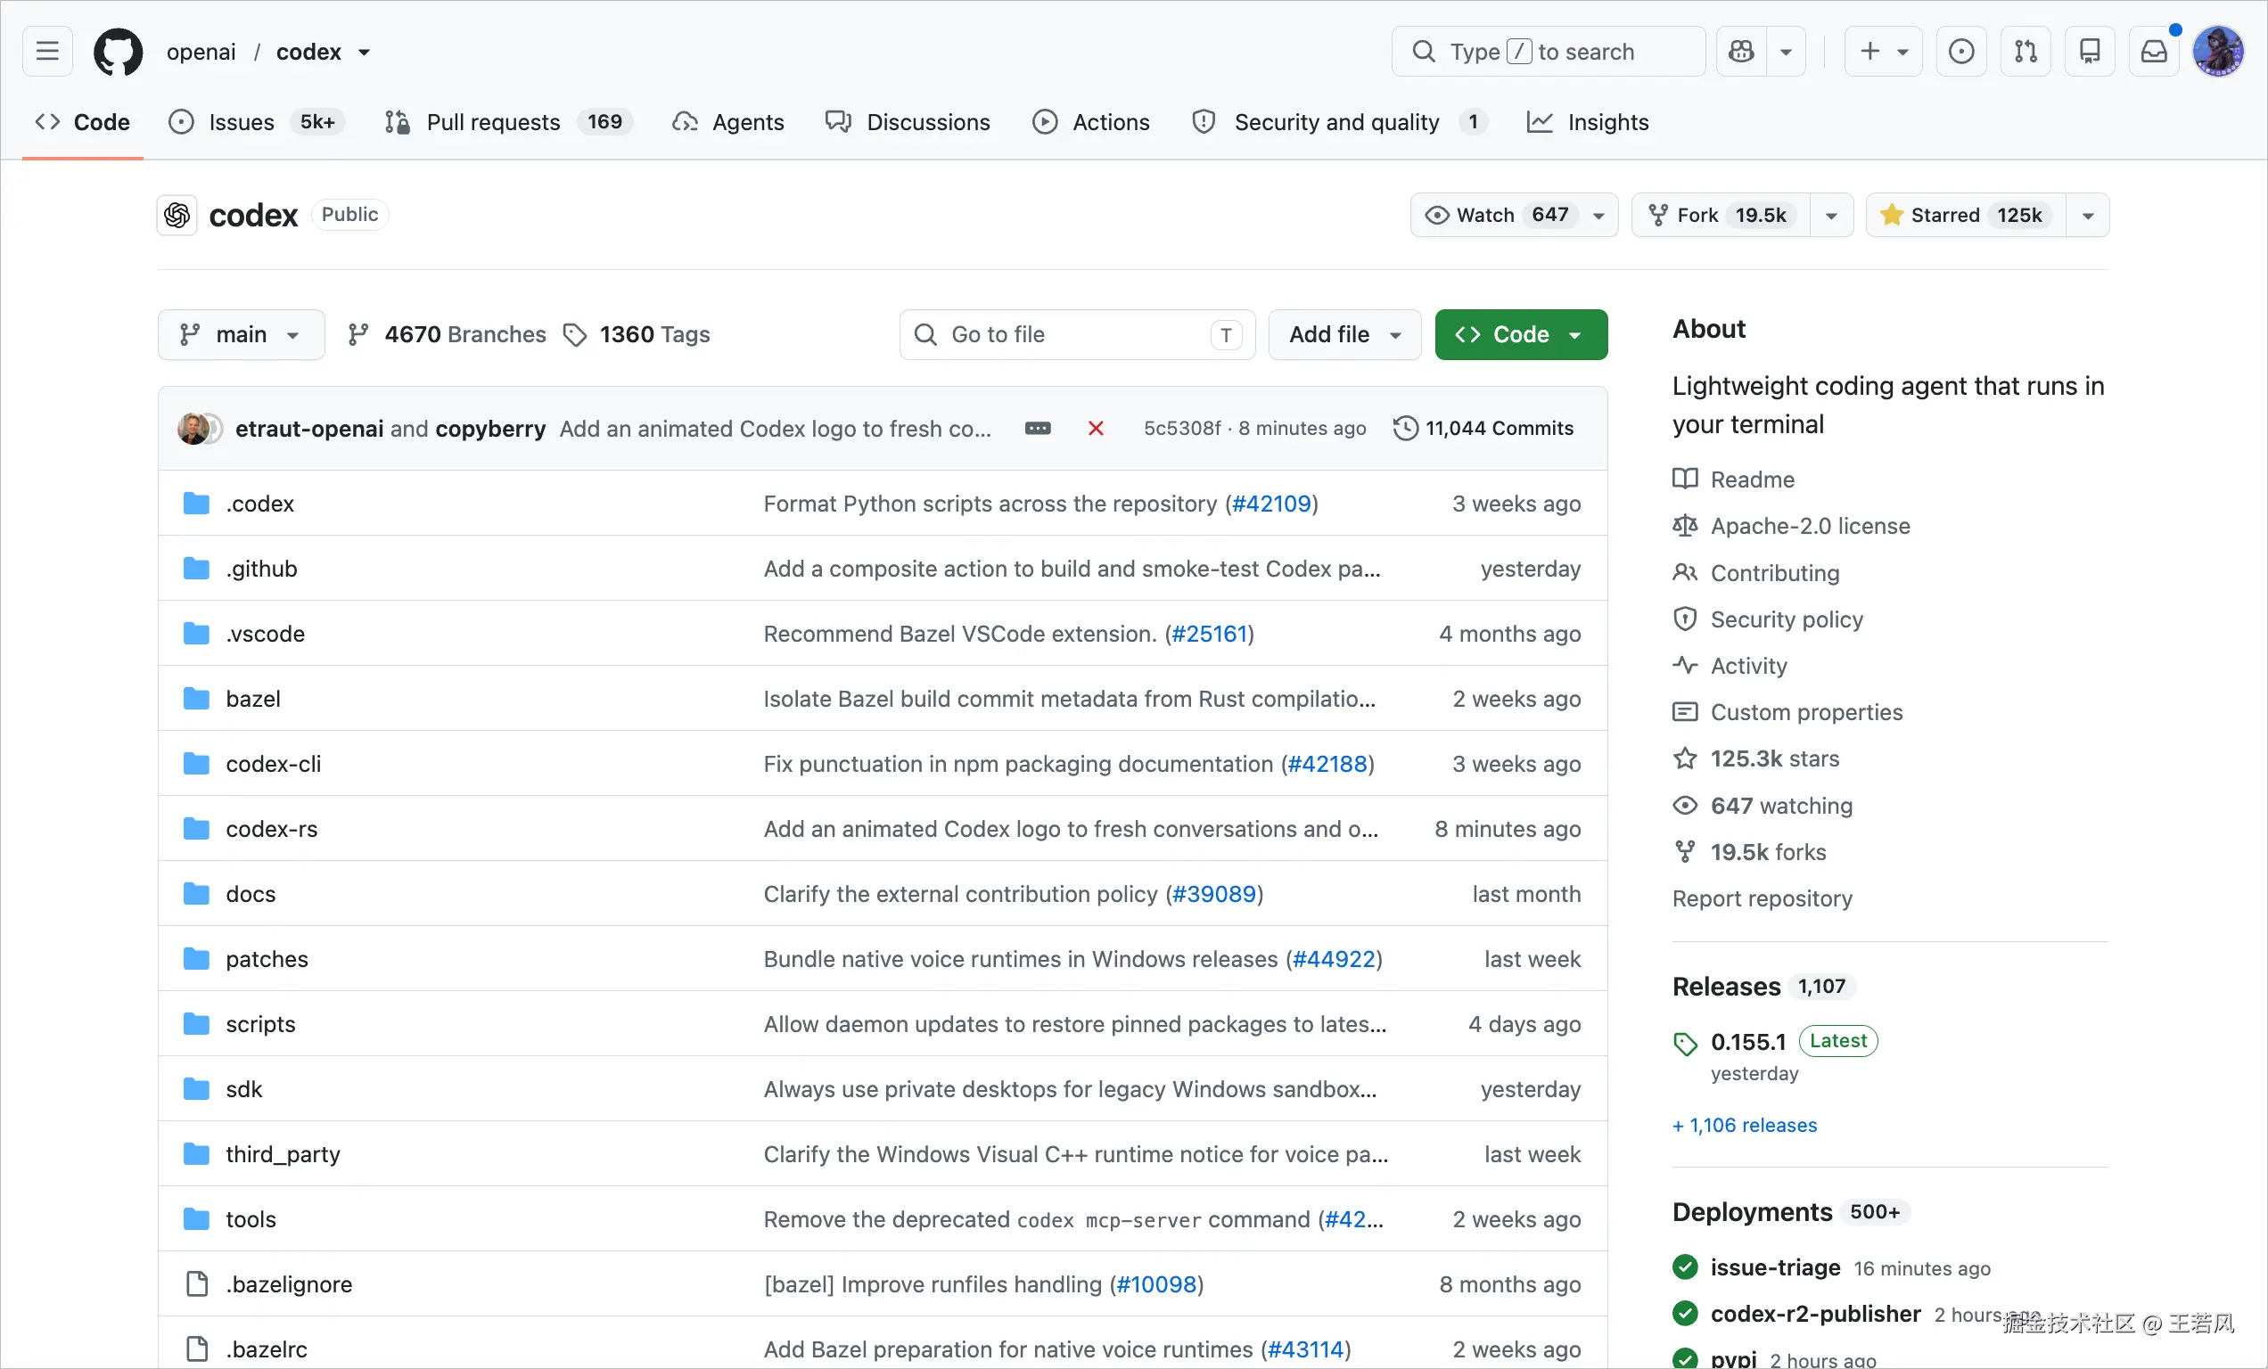Image resolution: width=2268 pixels, height=1369 pixels.
Task: Open the repositories icon in header
Action: pyautogui.click(x=2091, y=52)
